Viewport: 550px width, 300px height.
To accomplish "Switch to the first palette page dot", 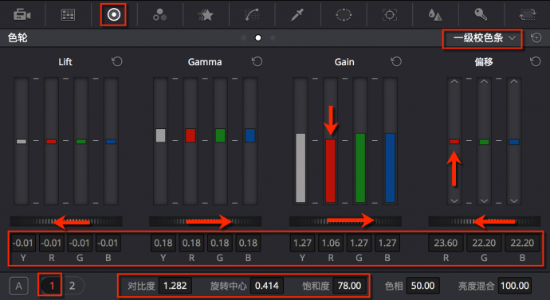I will pos(244,38).
